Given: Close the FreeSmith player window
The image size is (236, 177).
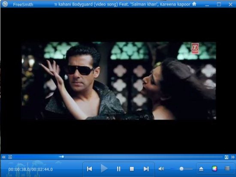Looking at the screenshot, I should click(x=230, y=4).
